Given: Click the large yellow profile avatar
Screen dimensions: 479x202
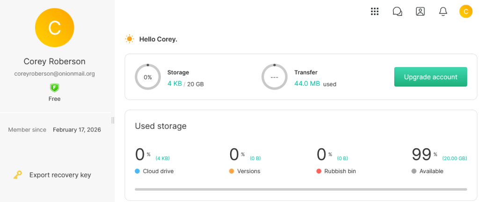Looking at the screenshot, I should coord(55,28).
